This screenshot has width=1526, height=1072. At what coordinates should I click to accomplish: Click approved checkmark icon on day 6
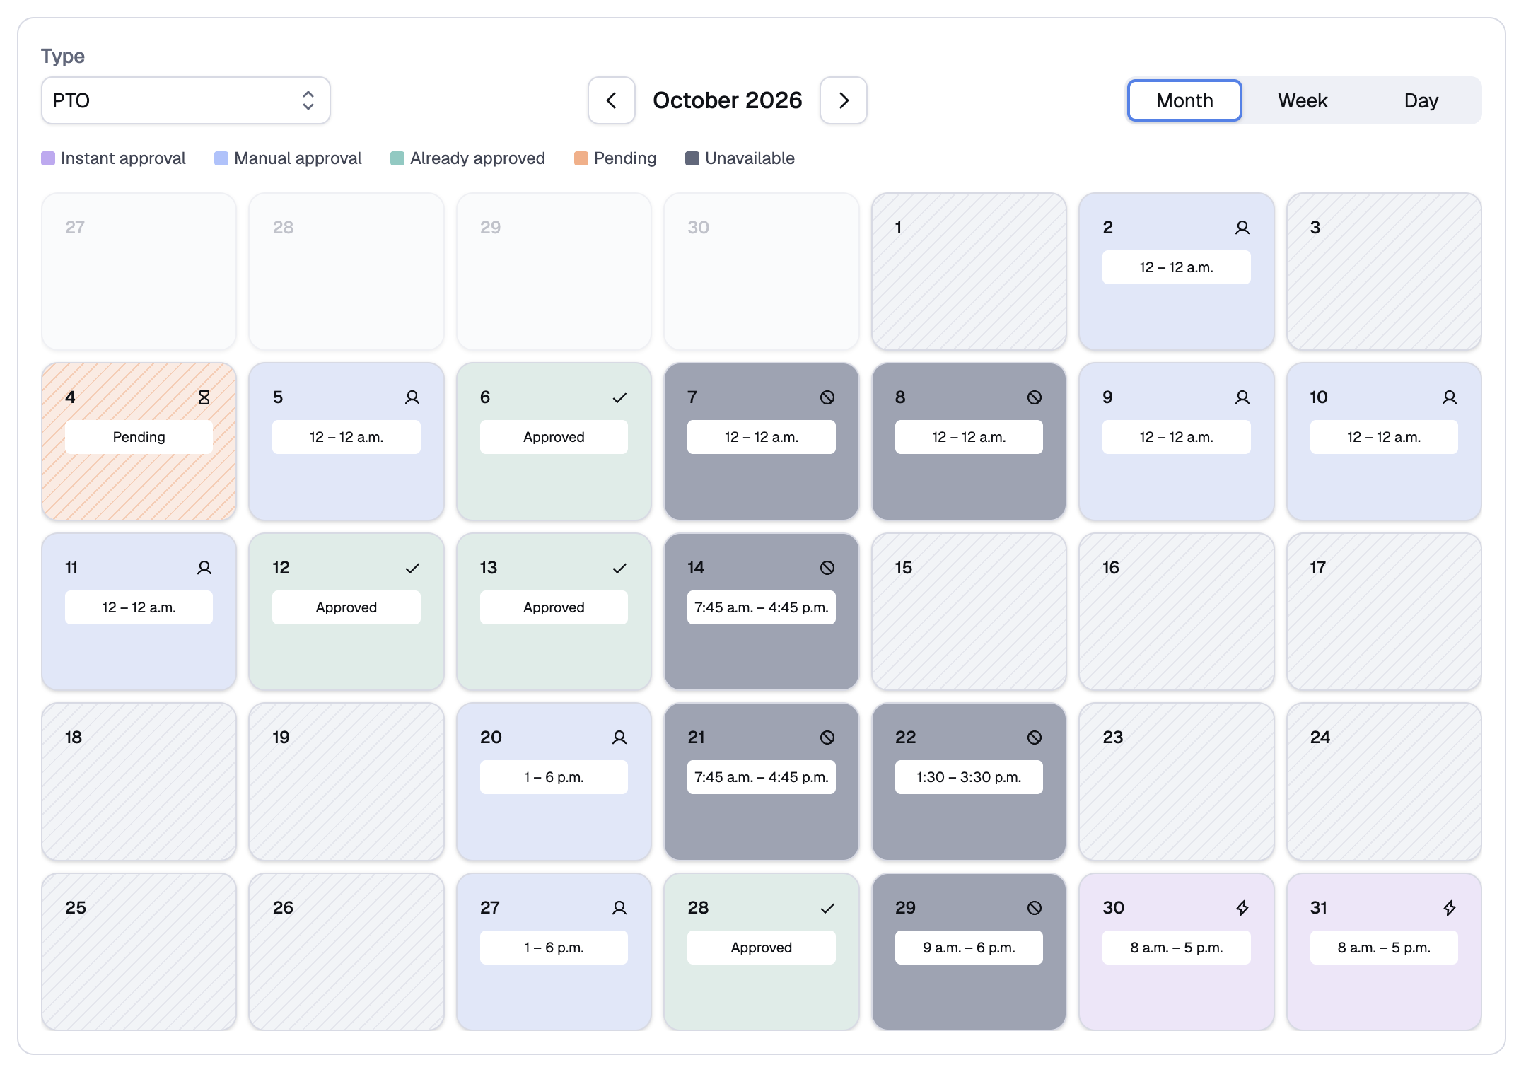click(x=619, y=397)
